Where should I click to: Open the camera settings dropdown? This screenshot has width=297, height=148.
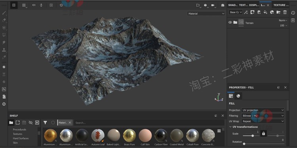213,5
